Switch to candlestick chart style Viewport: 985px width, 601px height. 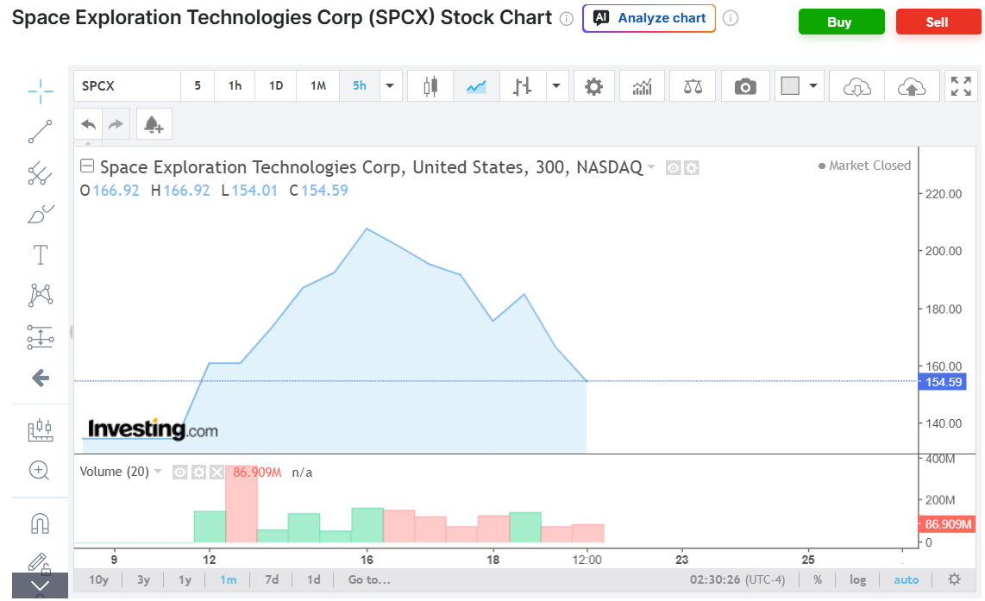430,86
